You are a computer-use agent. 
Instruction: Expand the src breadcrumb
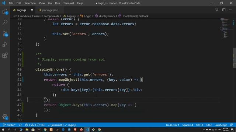tap(15, 16)
